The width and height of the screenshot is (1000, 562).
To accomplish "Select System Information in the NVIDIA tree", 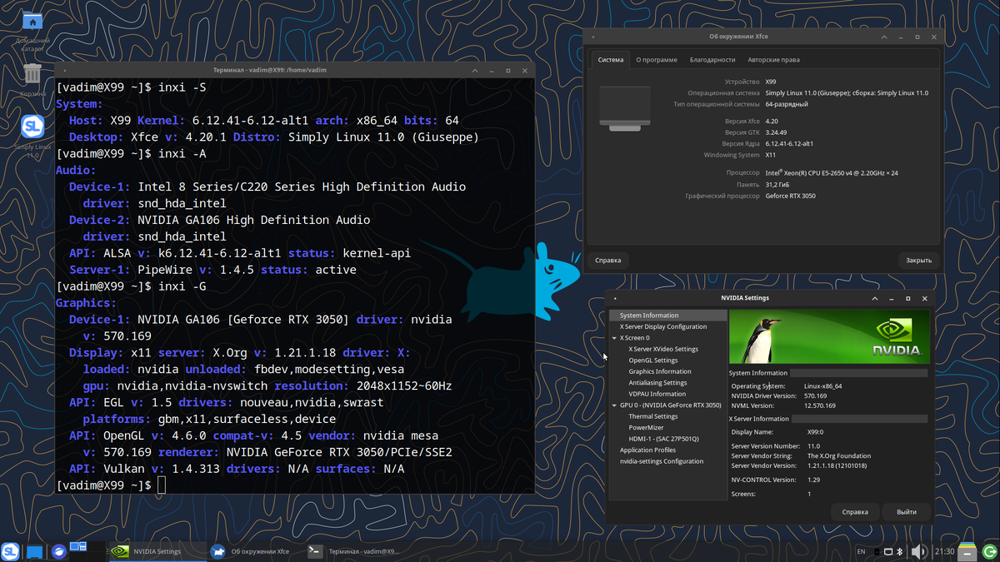I will pos(667,316).
